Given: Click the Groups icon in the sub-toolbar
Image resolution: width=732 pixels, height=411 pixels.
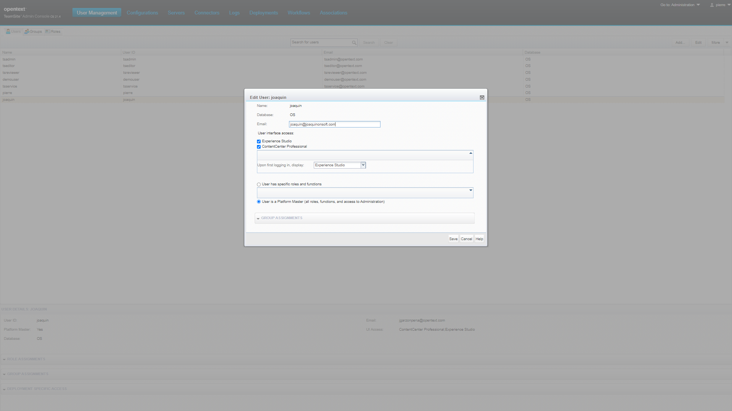Looking at the screenshot, I should click(27, 32).
